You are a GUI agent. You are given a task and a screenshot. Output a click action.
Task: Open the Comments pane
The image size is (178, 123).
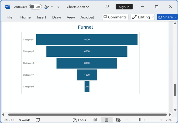[115, 17]
